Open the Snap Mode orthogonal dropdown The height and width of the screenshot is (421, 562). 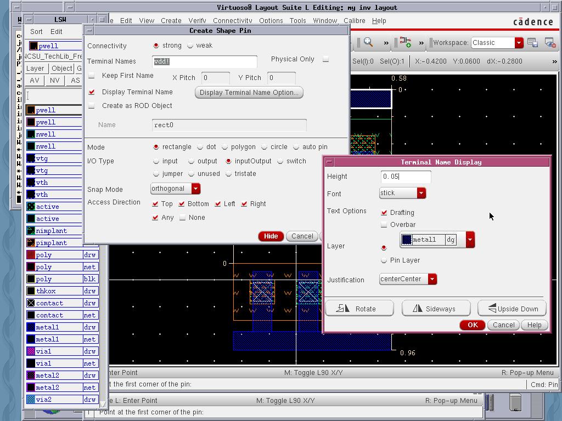pyautogui.click(x=196, y=189)
